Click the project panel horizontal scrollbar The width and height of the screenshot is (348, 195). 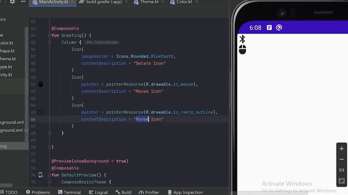click(x=6, y=185)
